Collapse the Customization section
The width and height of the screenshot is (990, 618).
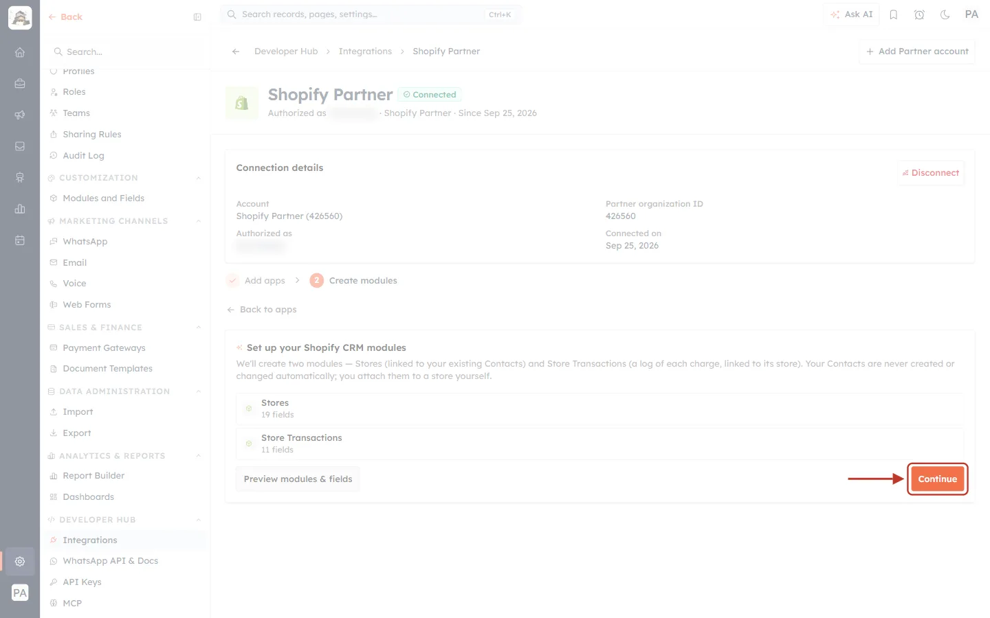coord(198,178)
